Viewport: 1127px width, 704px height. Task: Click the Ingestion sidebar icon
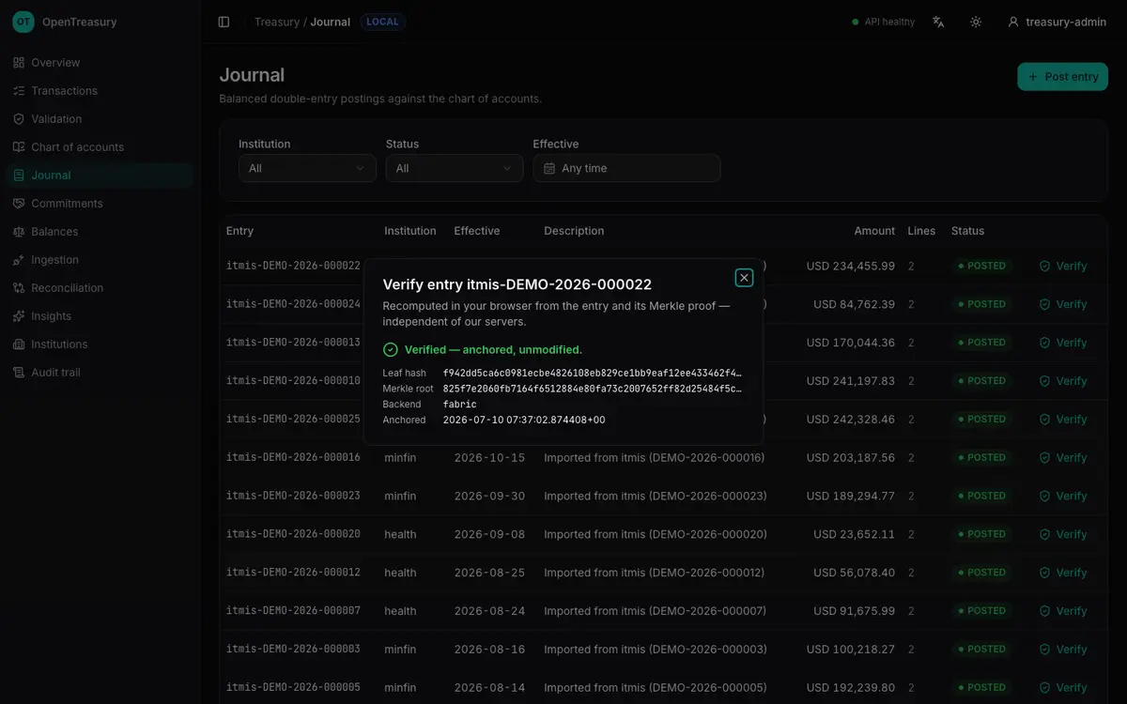tap(19, 260)
